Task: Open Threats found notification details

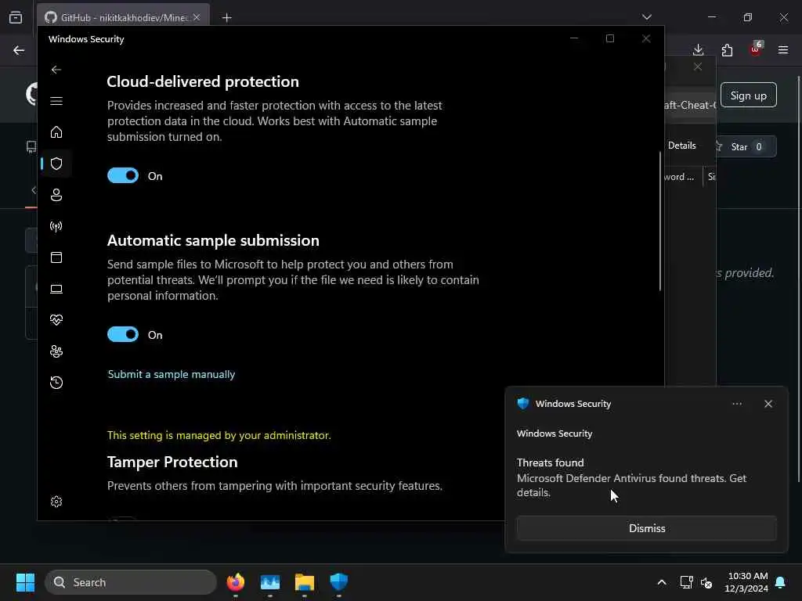Action: tap(631, 478)
